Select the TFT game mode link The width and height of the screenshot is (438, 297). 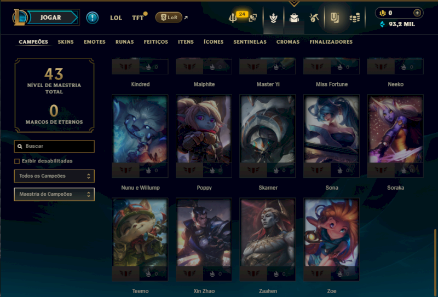click(138, 18)
